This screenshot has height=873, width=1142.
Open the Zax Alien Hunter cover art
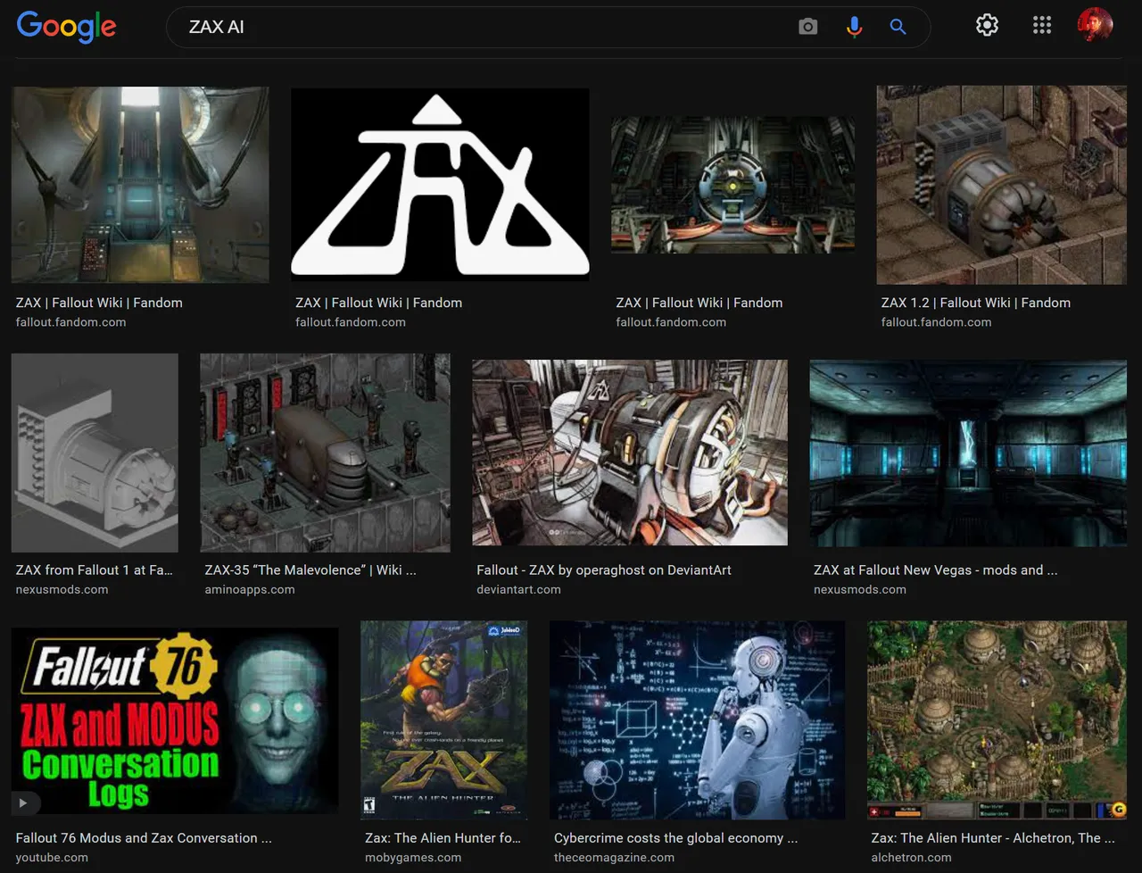443,720
